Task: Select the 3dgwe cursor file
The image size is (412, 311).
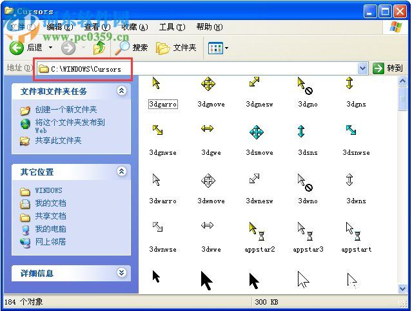Action: pos(211,141)
